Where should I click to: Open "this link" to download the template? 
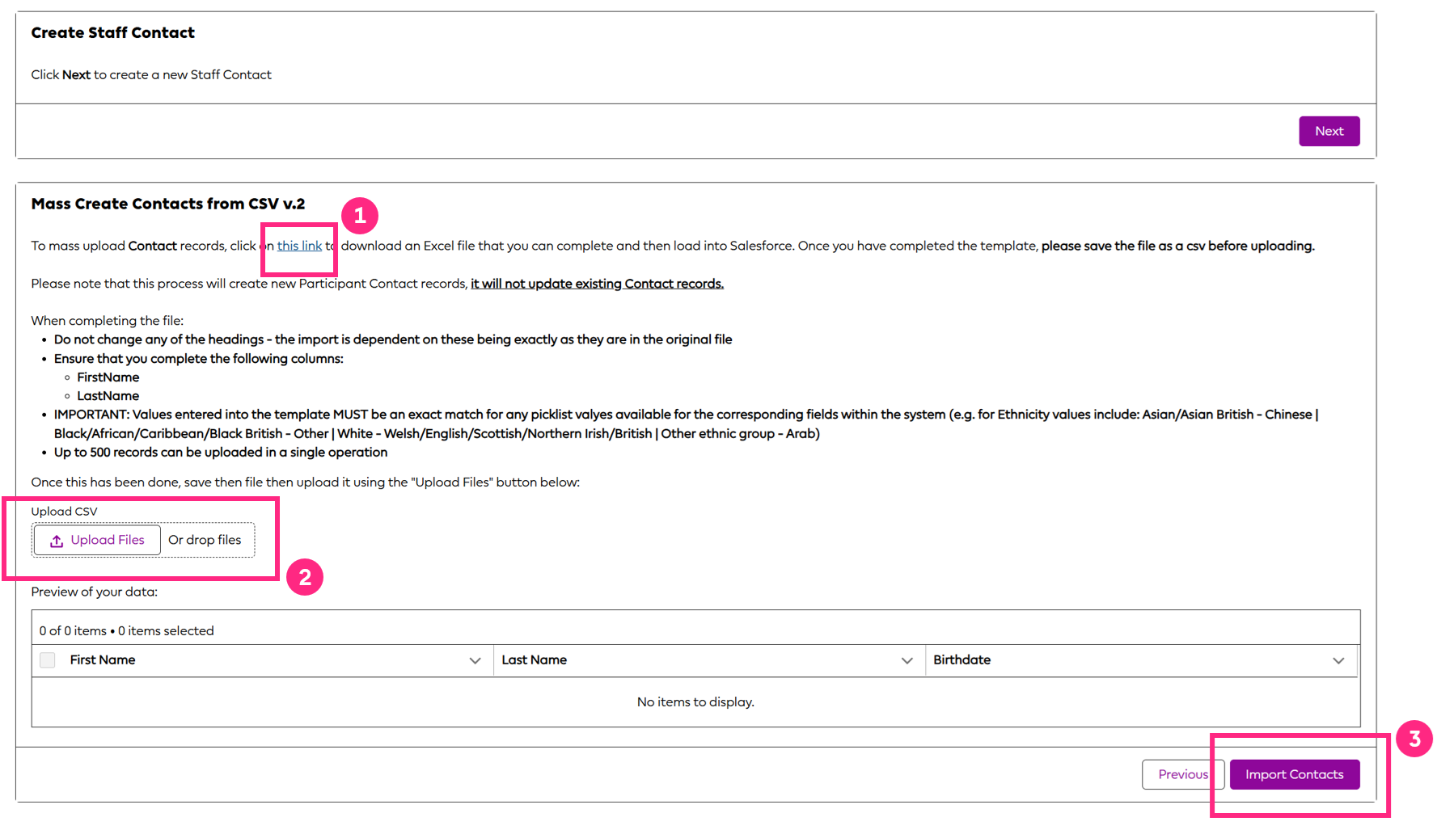tap(299, 245)
